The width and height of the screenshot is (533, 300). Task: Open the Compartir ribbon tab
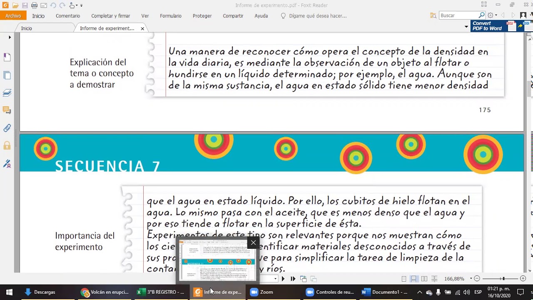pos(233,16)
